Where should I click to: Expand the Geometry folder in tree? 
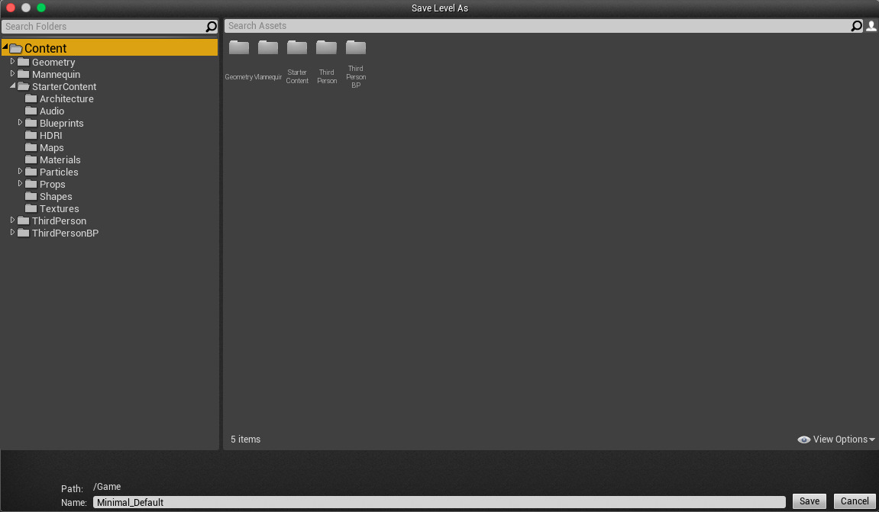click(12, 62)
